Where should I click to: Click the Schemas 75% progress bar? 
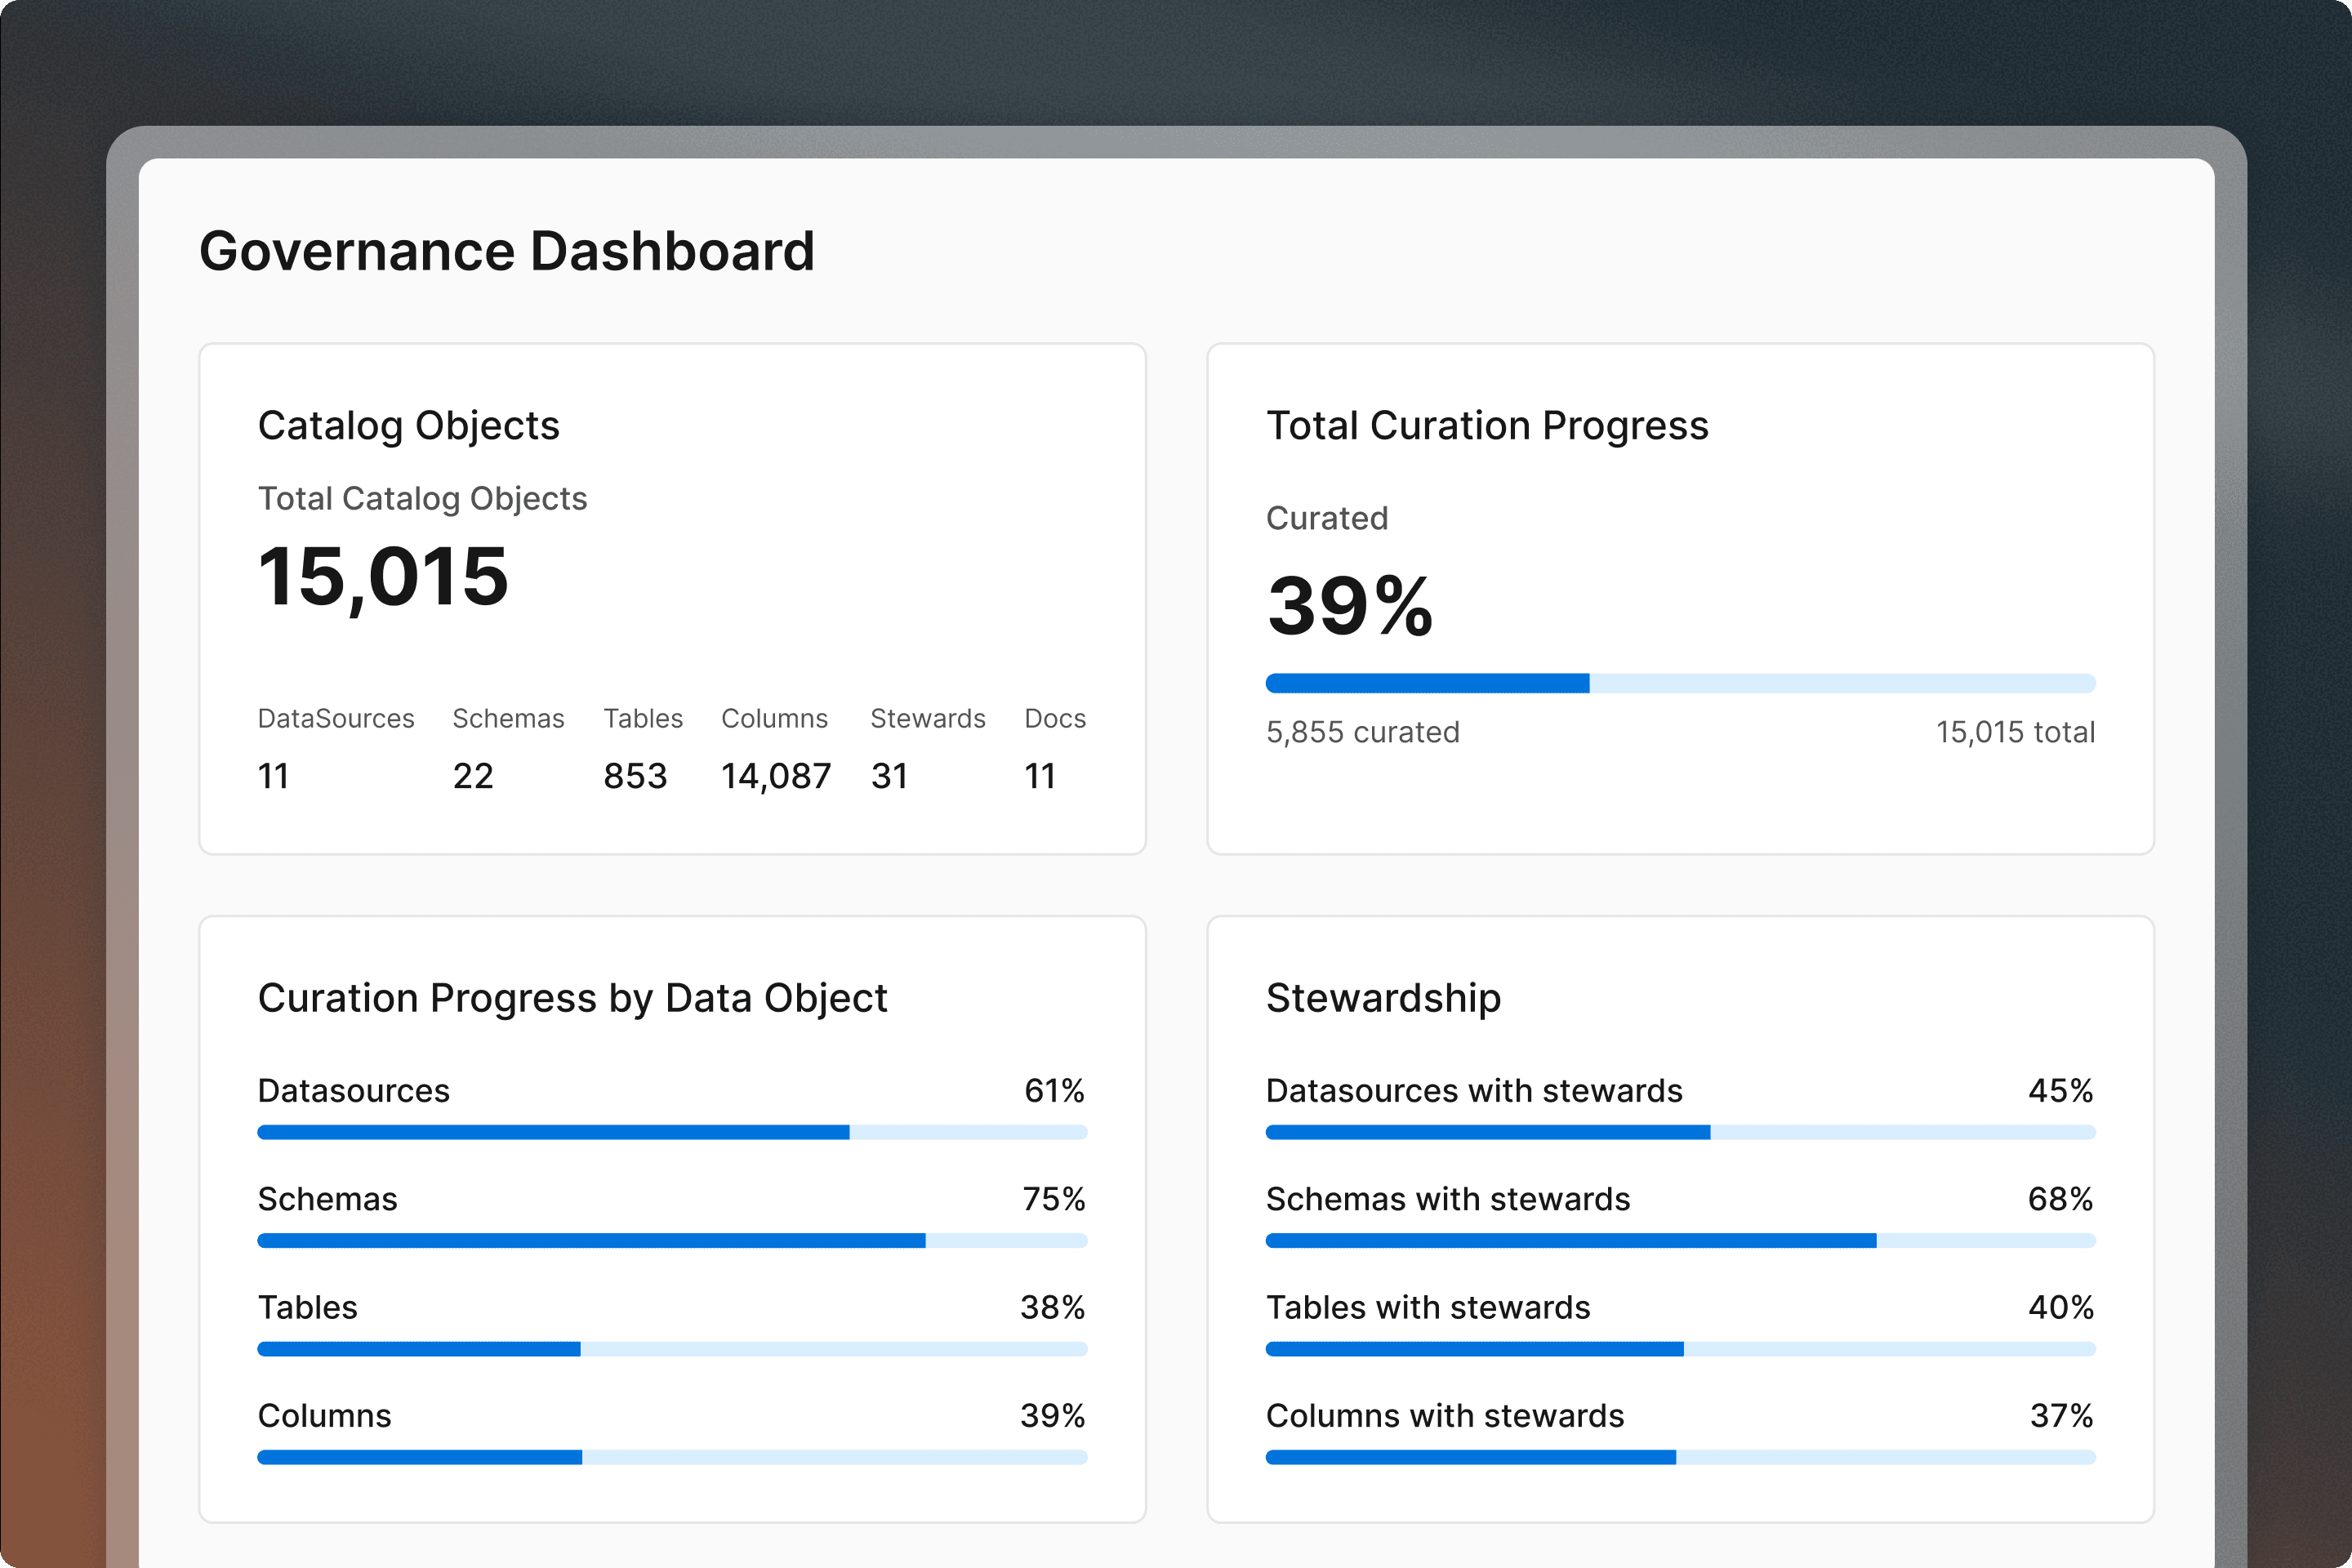click(672, 1241)
